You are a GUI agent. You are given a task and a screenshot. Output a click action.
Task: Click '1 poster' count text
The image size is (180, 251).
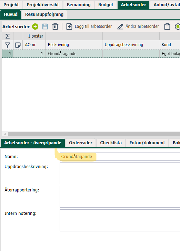36,36
